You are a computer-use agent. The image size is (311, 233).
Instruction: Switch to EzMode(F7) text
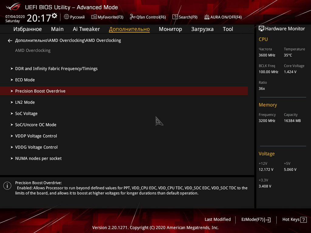coord(252,220)
